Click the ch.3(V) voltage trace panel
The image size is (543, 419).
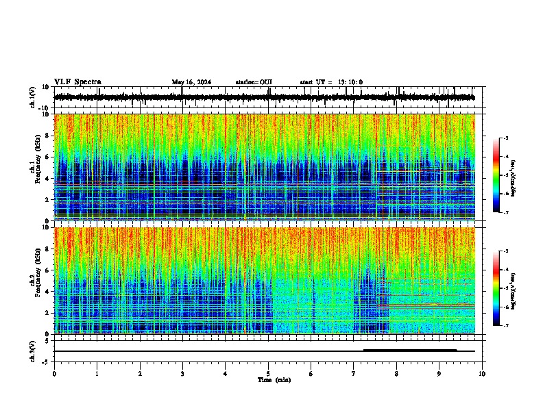pyautogui.click(x=268, y=351)
